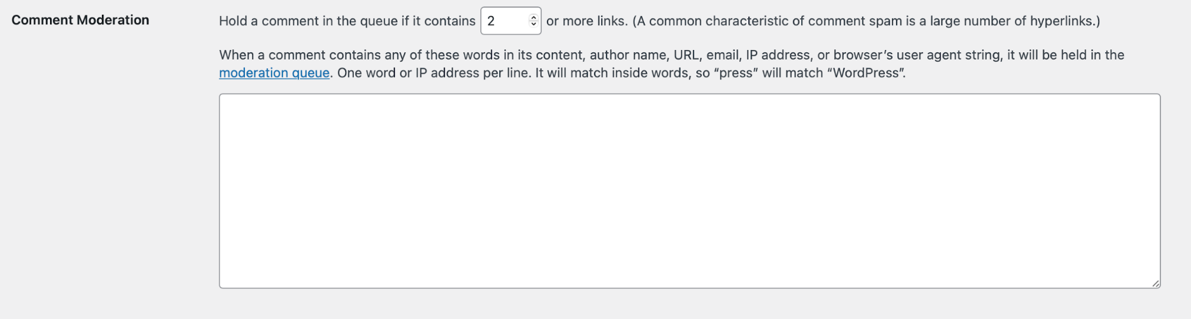
Task: Increase the link count using the up arrow
Action: pyautogui.click(x=533, y=18)
